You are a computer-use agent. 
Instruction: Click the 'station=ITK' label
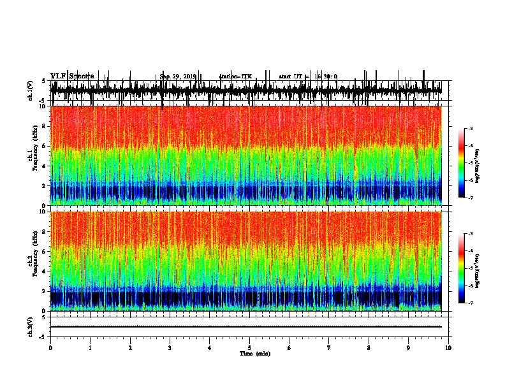coord(235,76)
